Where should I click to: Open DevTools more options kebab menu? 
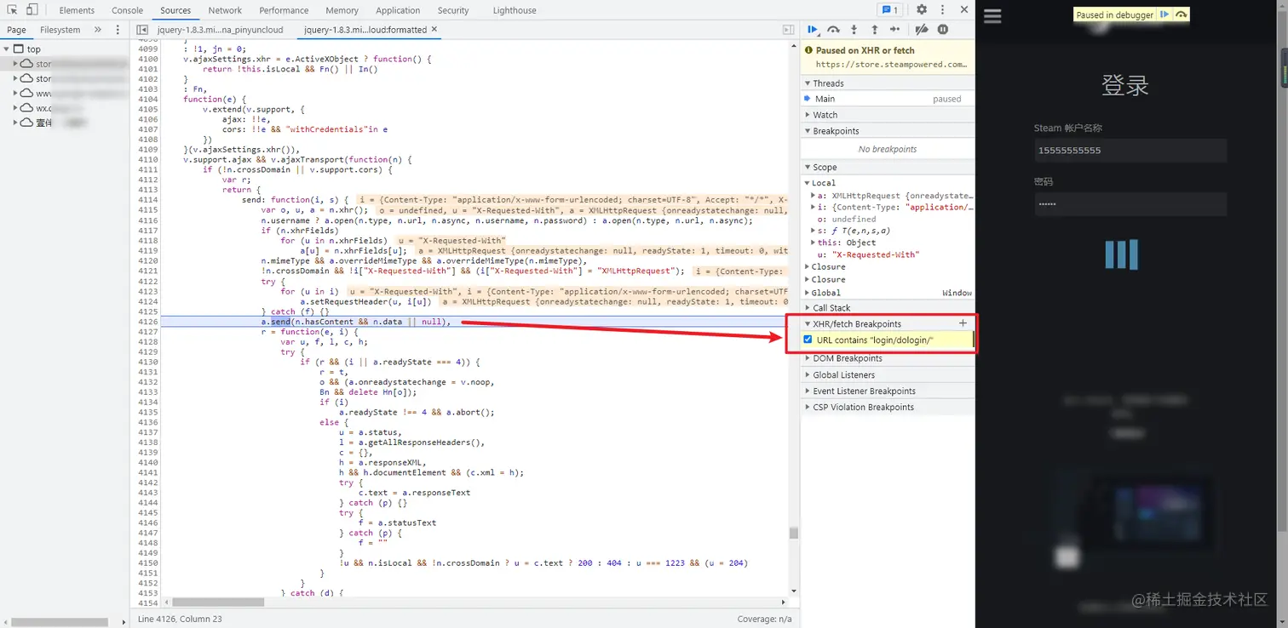point(942,10)
